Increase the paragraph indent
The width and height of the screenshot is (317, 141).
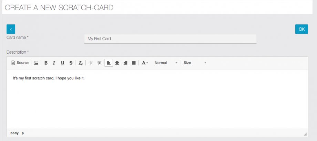pos(99,63)
